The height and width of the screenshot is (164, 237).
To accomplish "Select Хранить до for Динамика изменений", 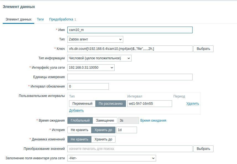I will pyautogui.click(x=103, y=139).
